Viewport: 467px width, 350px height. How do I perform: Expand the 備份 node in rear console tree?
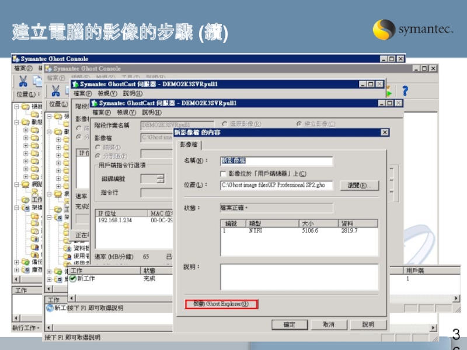17,262
